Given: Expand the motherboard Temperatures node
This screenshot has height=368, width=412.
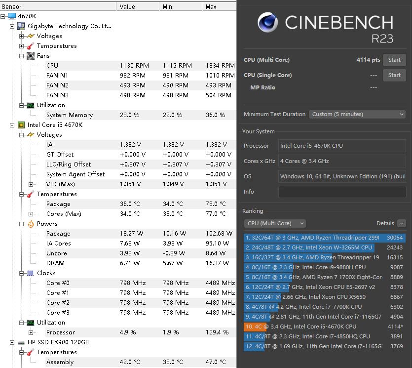Looking at the screenshot, I should (x=22, y=46).
